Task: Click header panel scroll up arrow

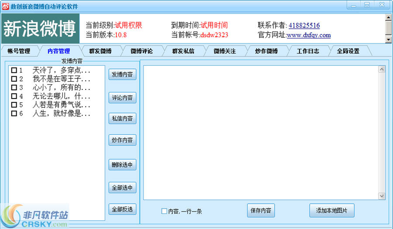Action: pyautogui.click(x=389, y=17)
